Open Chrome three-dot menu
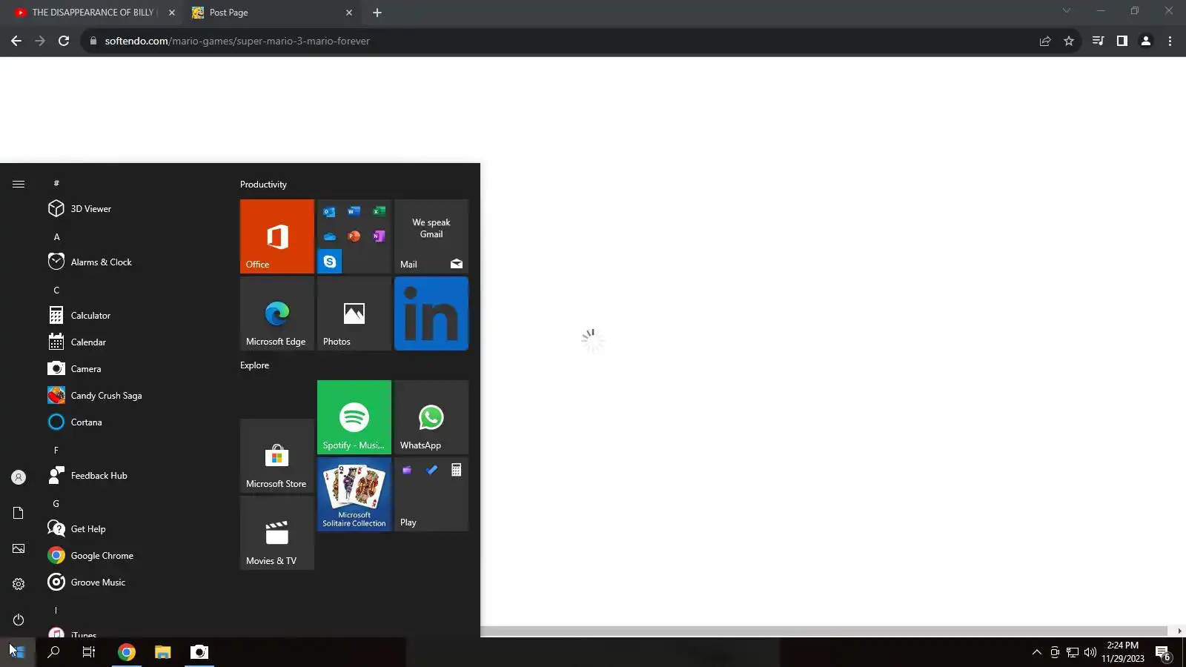 click(1170, 41)
